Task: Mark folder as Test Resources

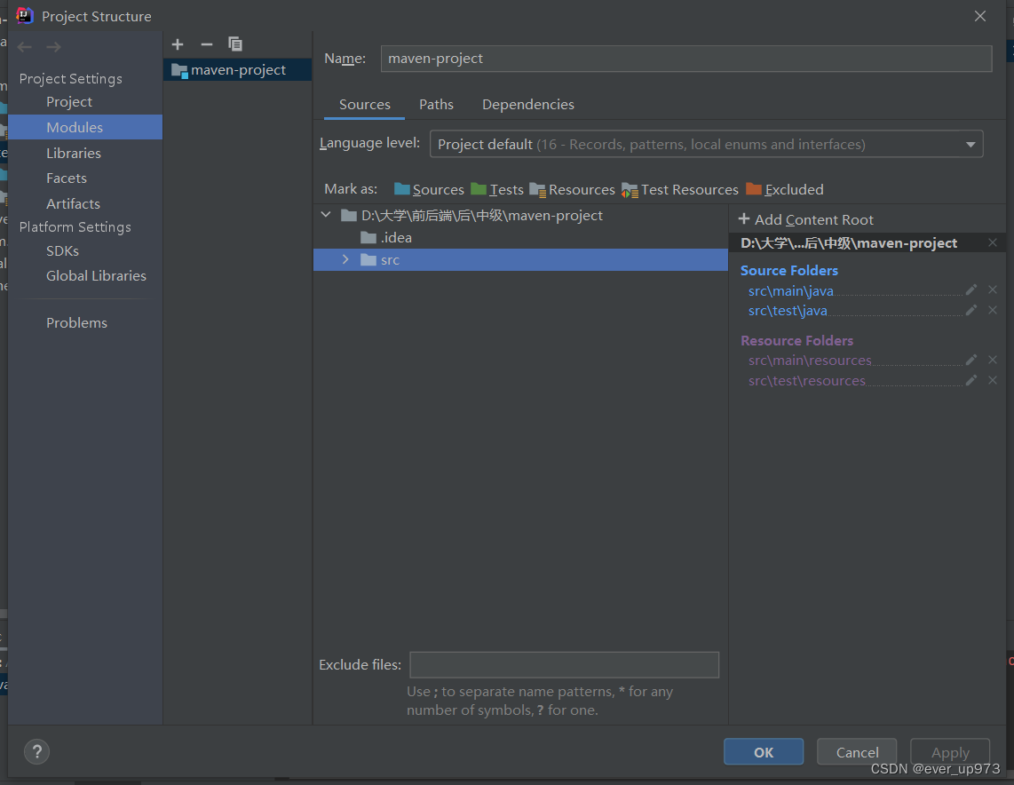Action: coord(679,189)
